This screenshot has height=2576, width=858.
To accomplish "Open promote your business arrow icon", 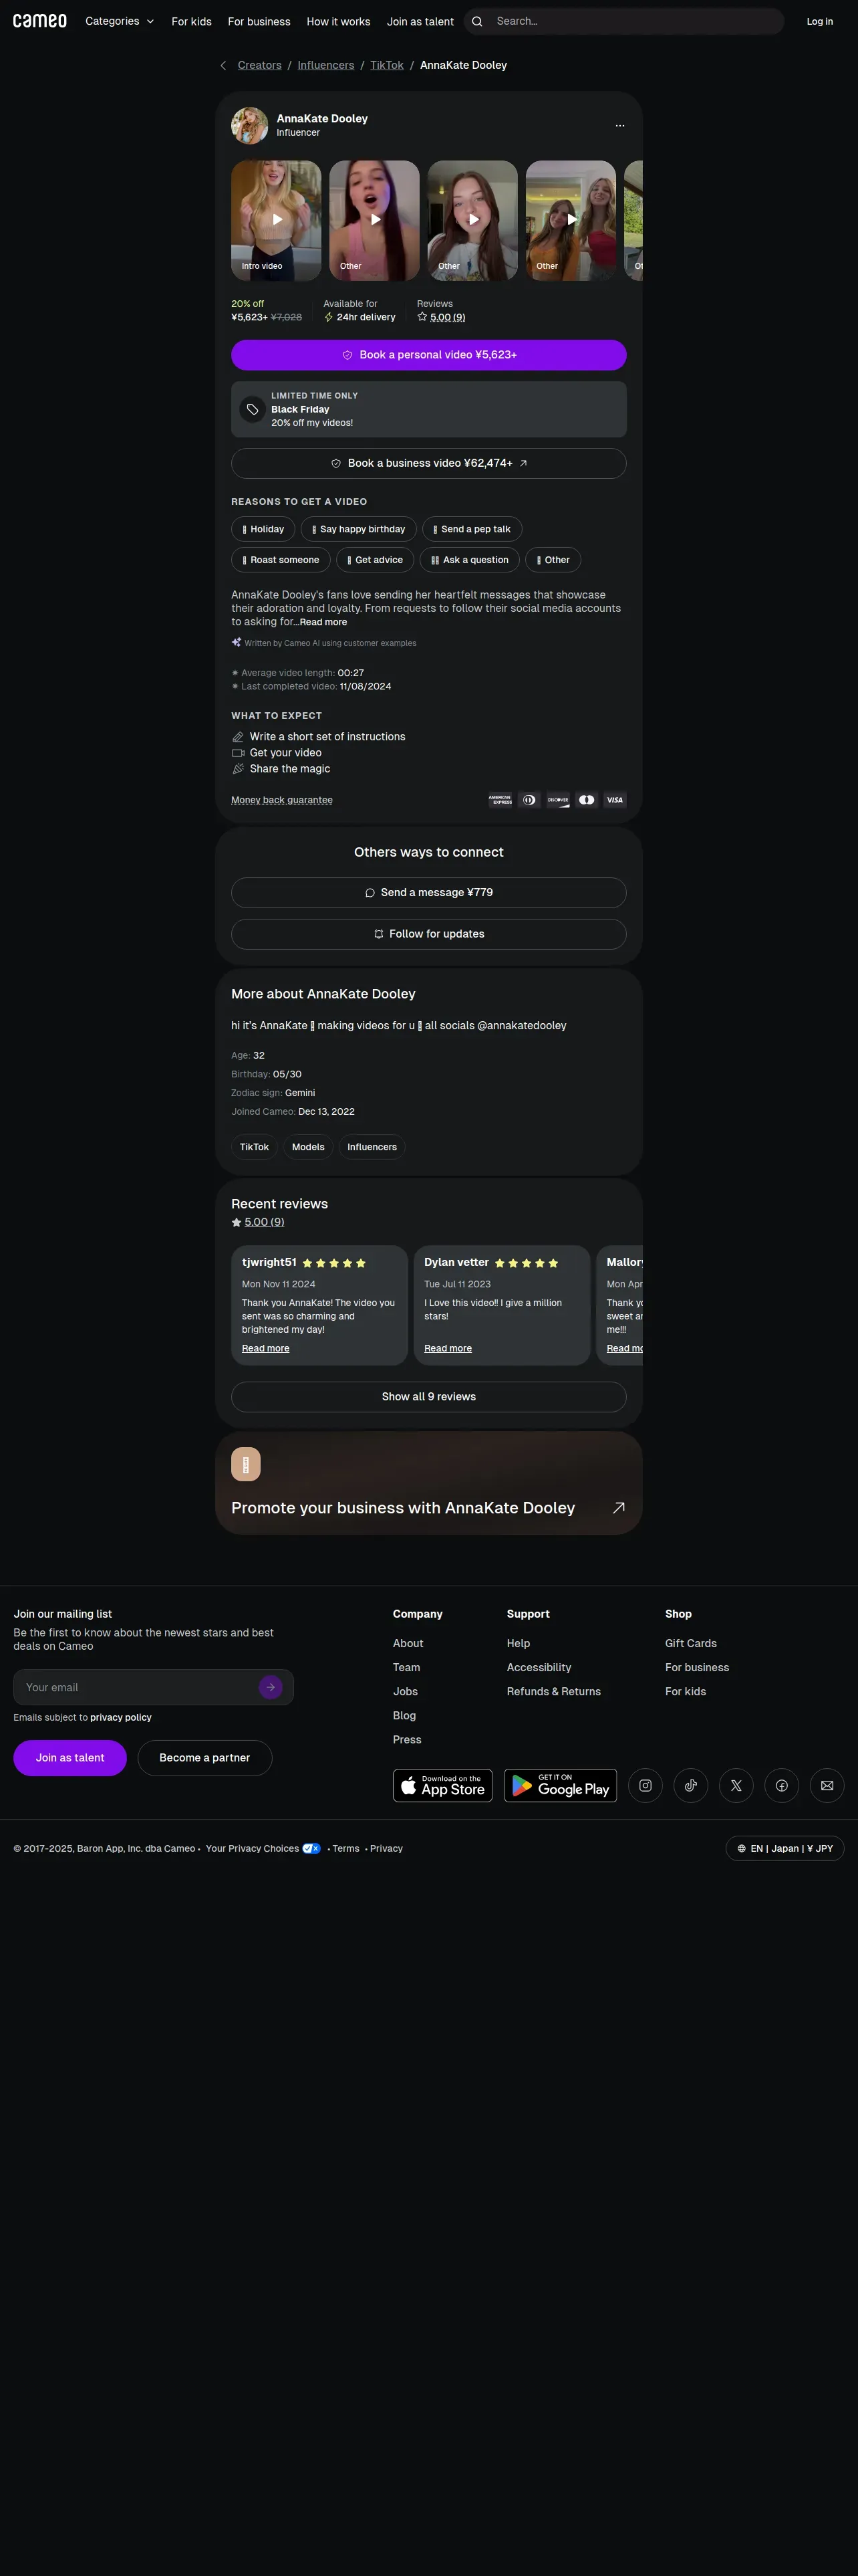I will pos(618,1508).
